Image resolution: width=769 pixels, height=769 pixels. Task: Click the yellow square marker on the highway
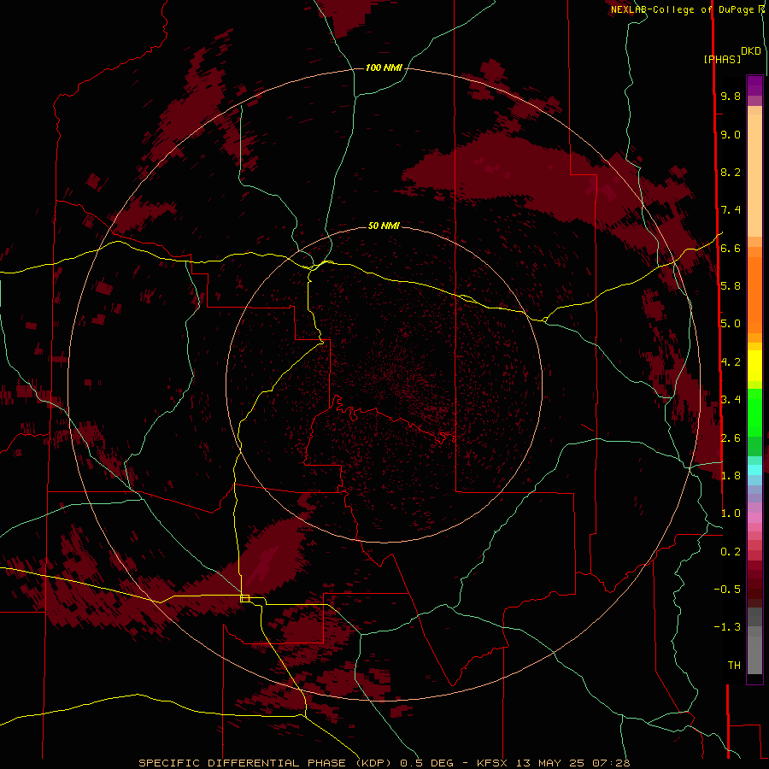tap(244, 598)
